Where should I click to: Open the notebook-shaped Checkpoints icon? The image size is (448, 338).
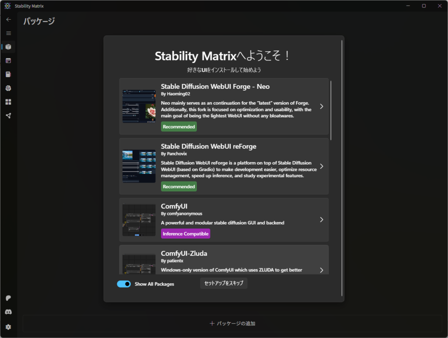click(x=8, y=74)
